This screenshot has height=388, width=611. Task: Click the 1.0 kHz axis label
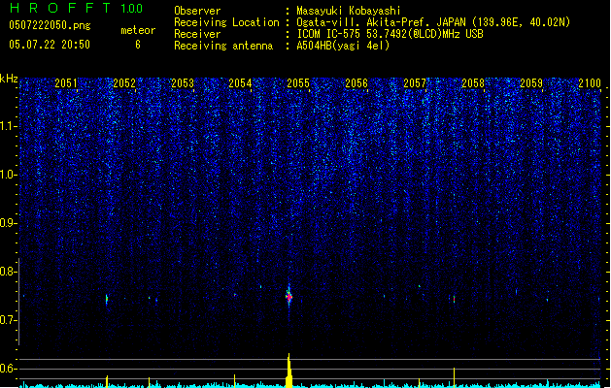tap(9, 175)
